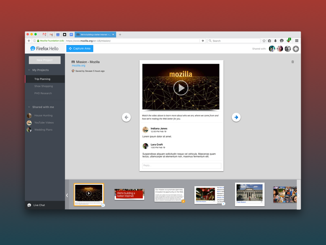Open the Wedding Plans shared project
326x245 pixels.
click(x=43, y=129)
